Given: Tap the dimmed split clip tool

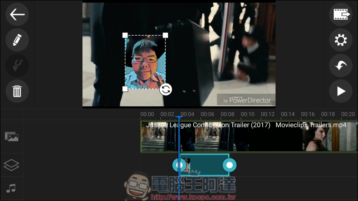Looking at the screenshot, I should (17, 65).
